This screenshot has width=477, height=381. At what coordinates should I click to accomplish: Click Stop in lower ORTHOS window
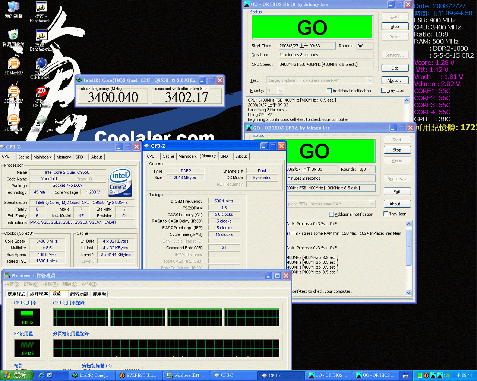[397, 150]
